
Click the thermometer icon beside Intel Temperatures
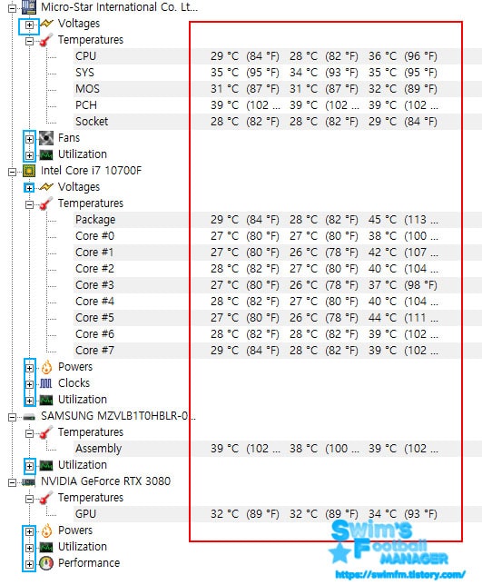click(x=46, y=203)
